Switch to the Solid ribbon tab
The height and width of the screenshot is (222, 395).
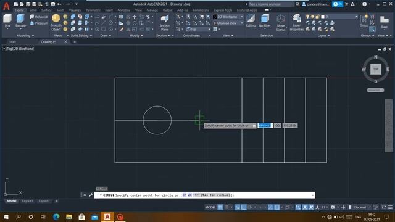pyautogui.click(x=33, y=10)
